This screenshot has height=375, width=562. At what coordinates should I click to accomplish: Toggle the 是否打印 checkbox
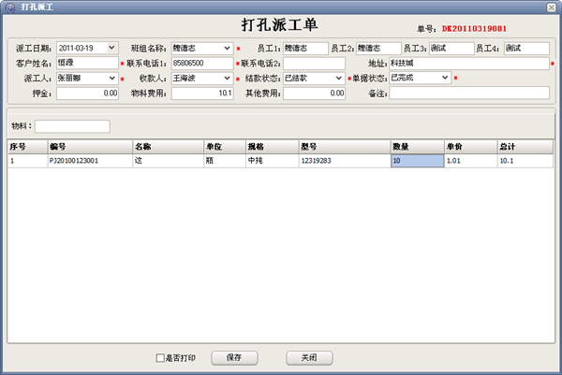coord(160,358)
